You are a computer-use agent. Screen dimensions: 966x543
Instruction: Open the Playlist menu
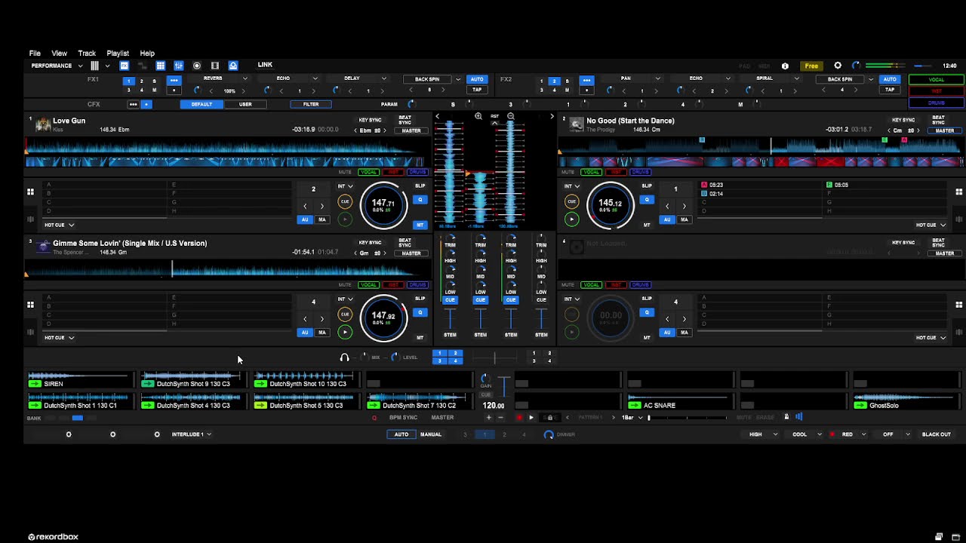118,54
